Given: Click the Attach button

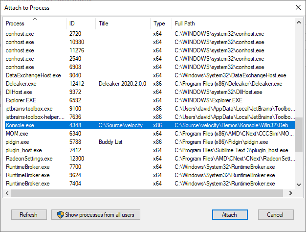Looking at the screenshot, I should pos(230,214).
